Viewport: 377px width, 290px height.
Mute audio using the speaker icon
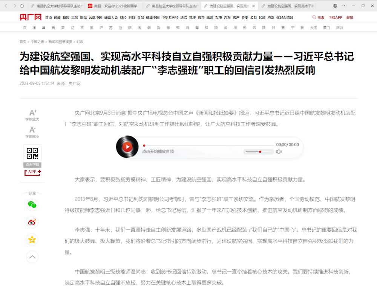[x=278, y=152]
